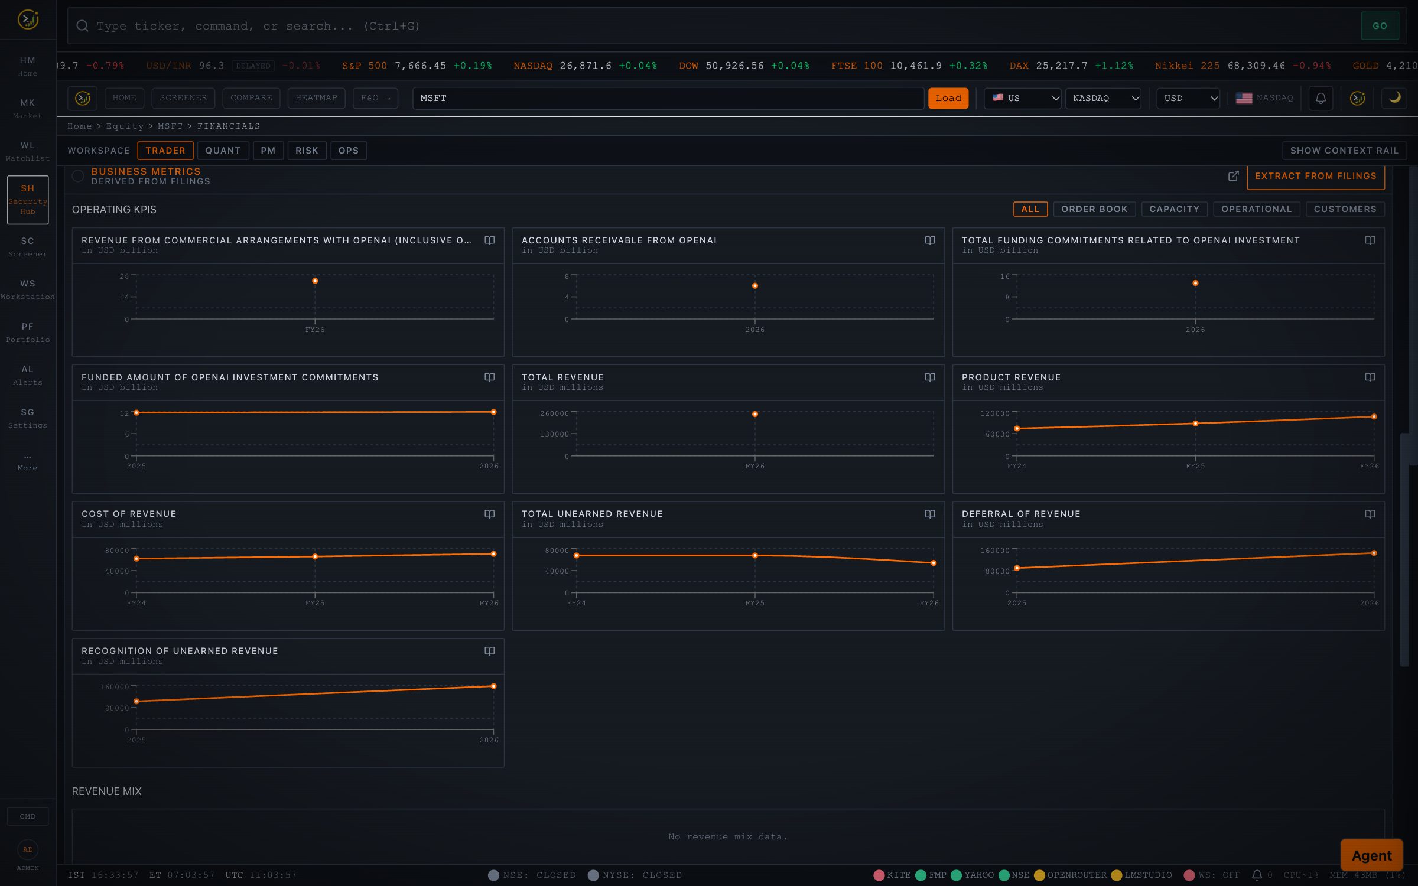The width and height of the screenshot is (1418, 886).
Task: Click the status bar alerts bell
Action: [x=1257, y=875]
